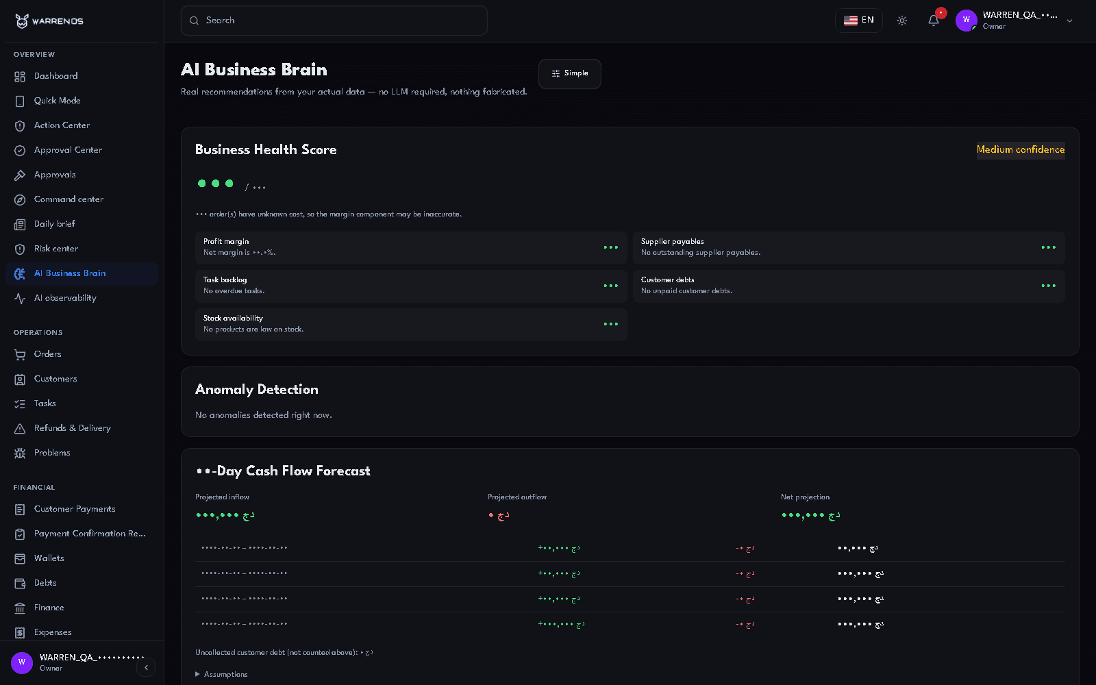Click the Expenses dollar icon

pyautogui.click(x=20, y=632)
